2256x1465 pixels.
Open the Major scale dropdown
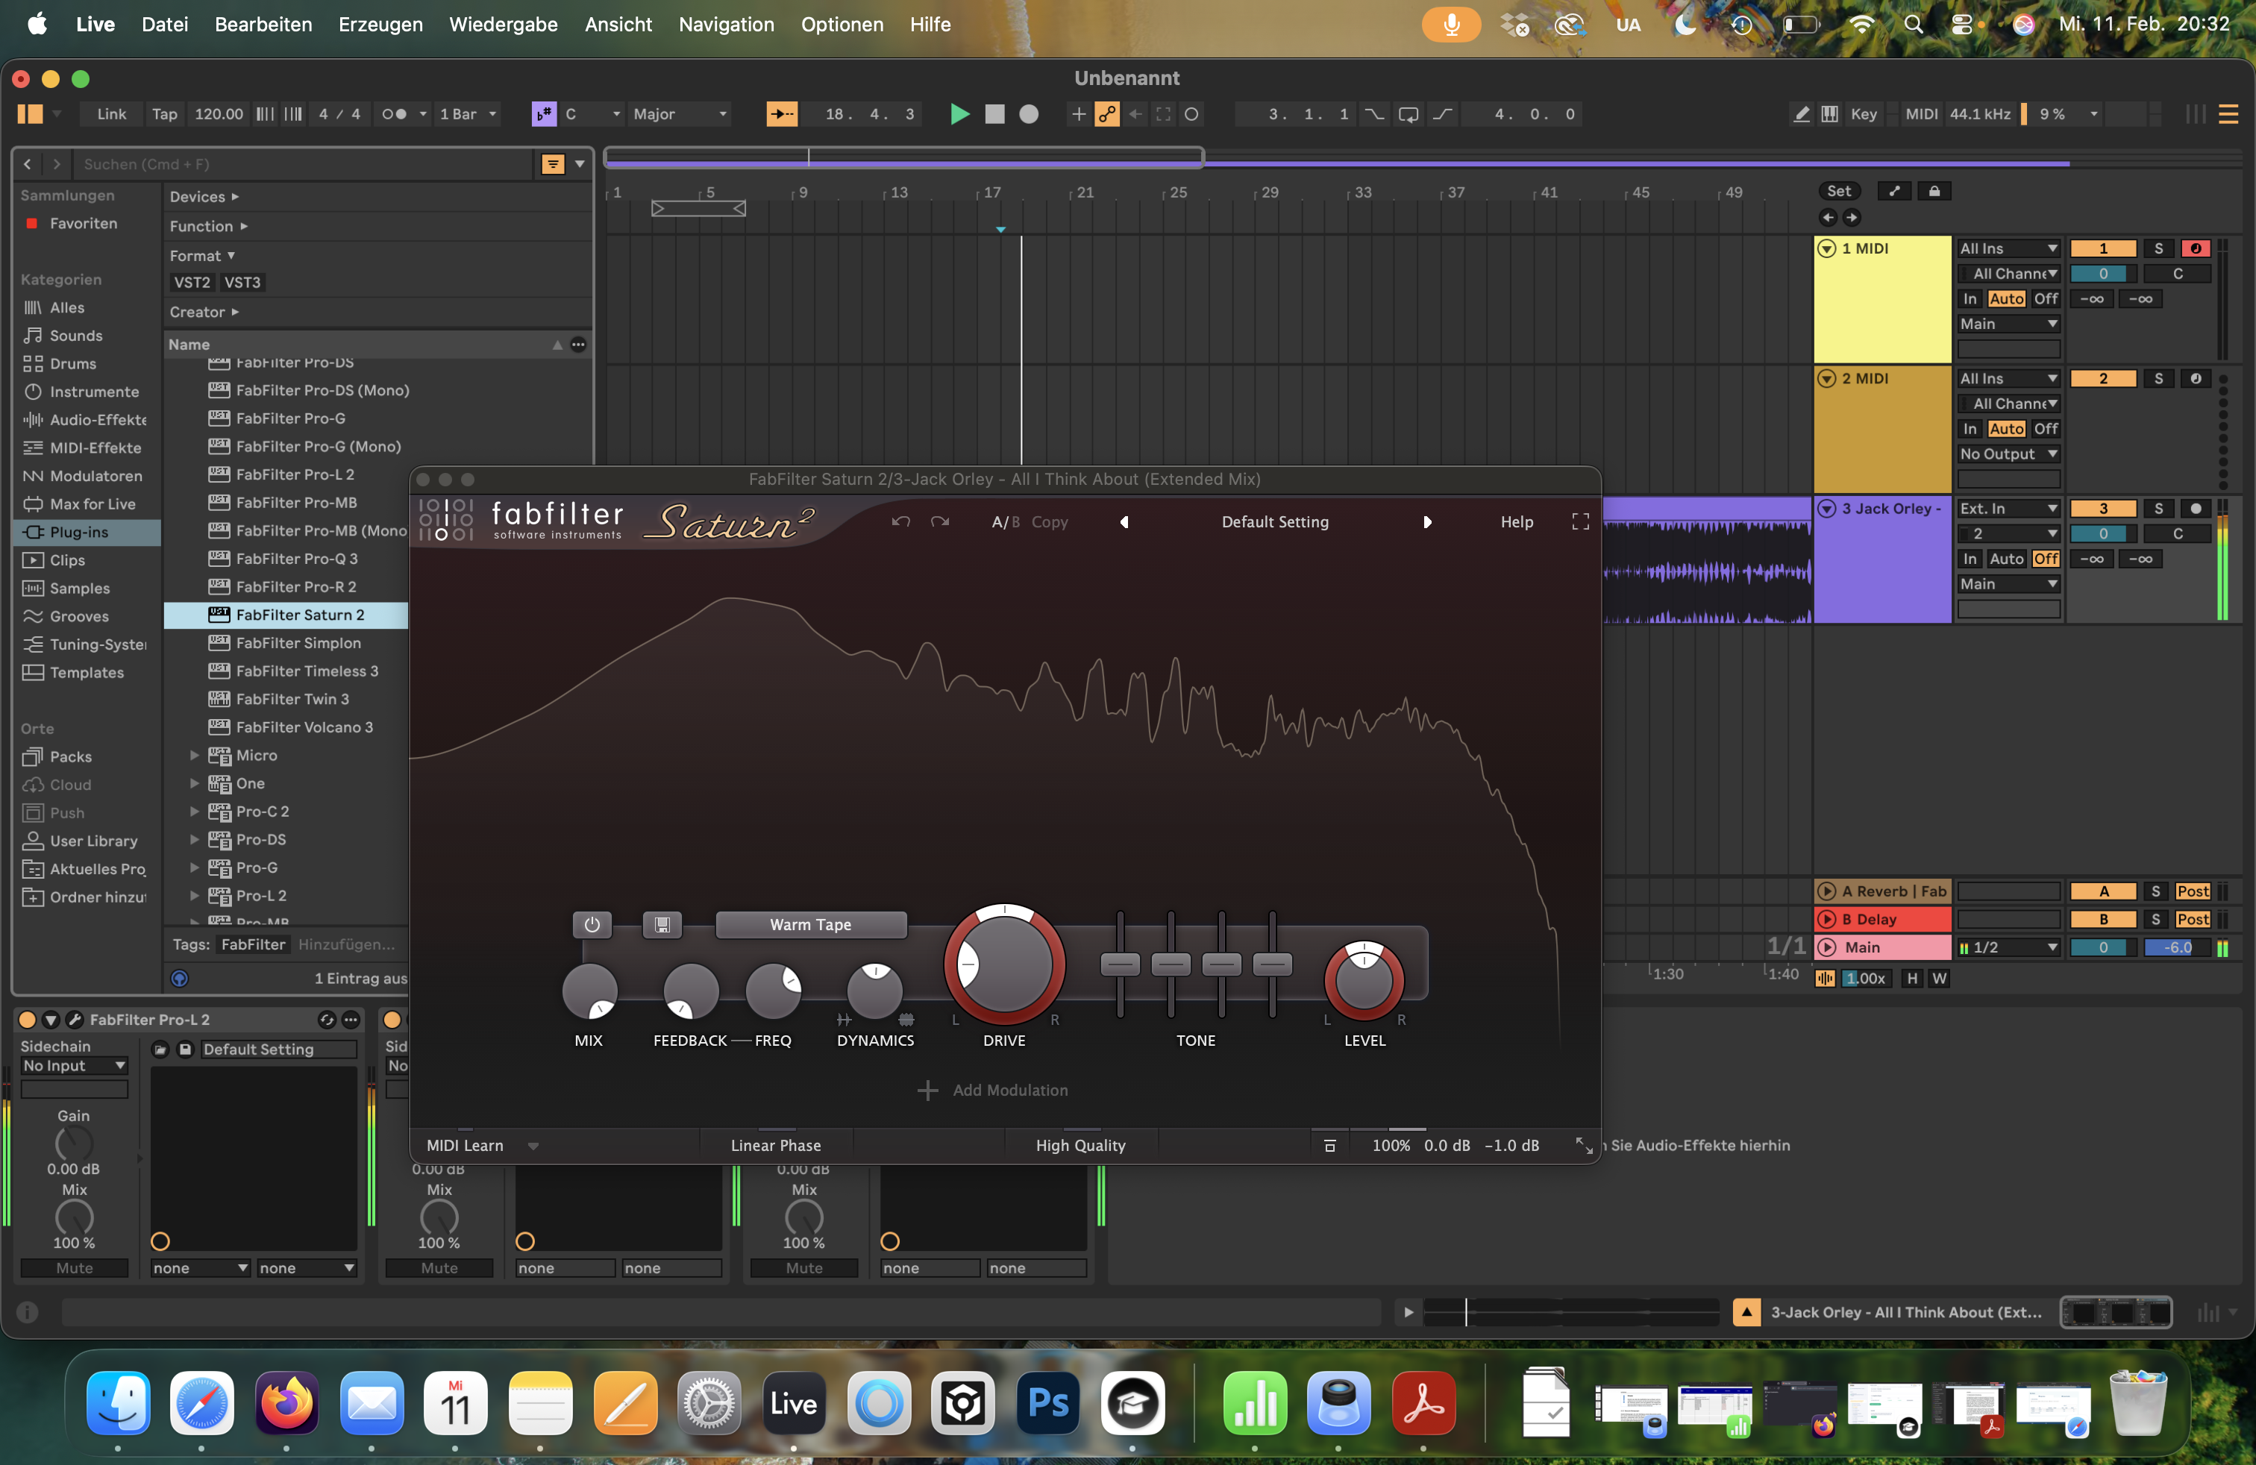(679, 113)
